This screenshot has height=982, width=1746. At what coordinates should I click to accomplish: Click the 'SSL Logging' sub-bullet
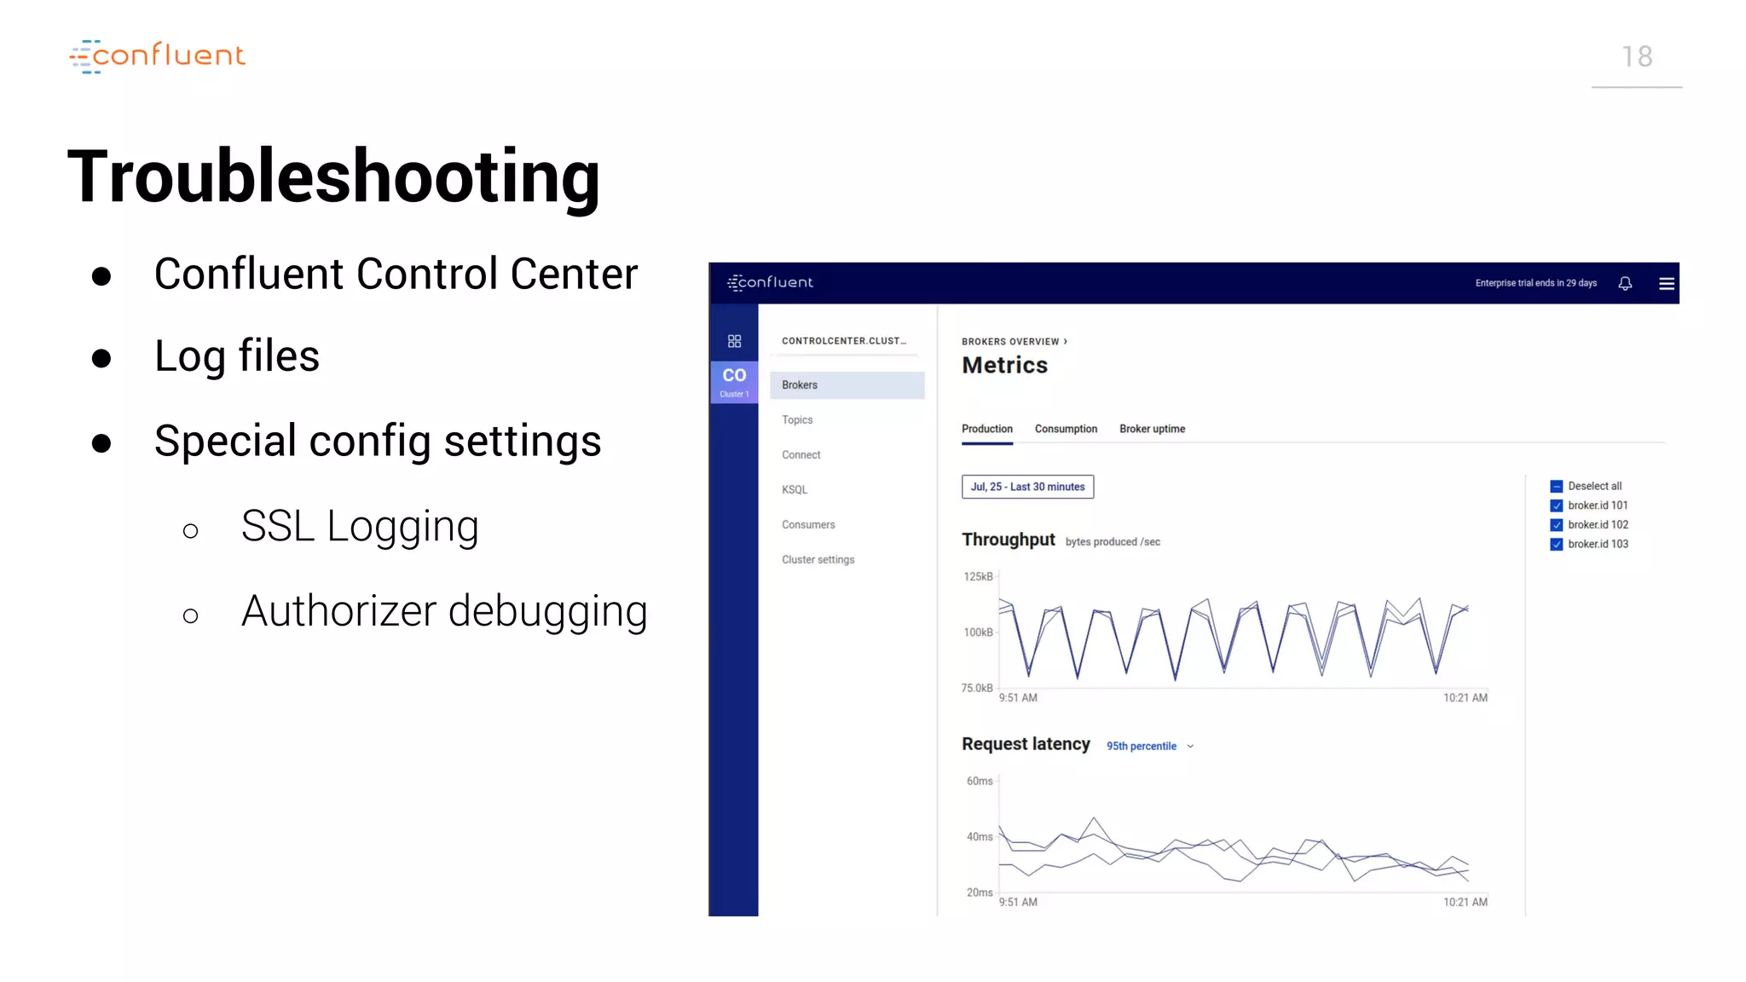pos(360,526)
